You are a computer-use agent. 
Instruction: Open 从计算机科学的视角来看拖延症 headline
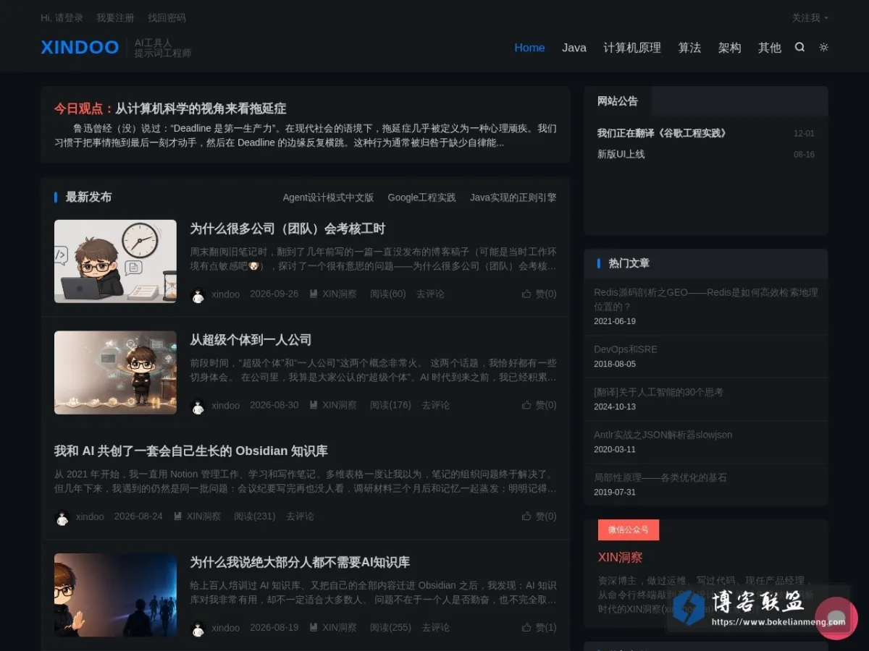pos(201,109)
